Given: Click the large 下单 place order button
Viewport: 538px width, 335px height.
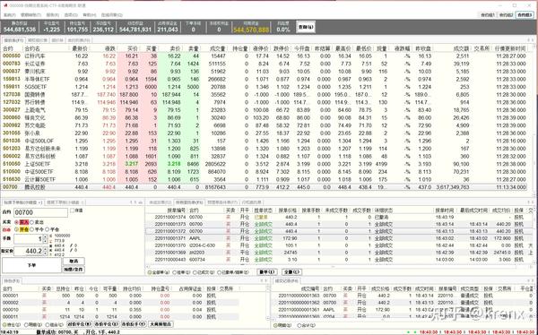Looking at the screenshot, I should pos(31,265).
